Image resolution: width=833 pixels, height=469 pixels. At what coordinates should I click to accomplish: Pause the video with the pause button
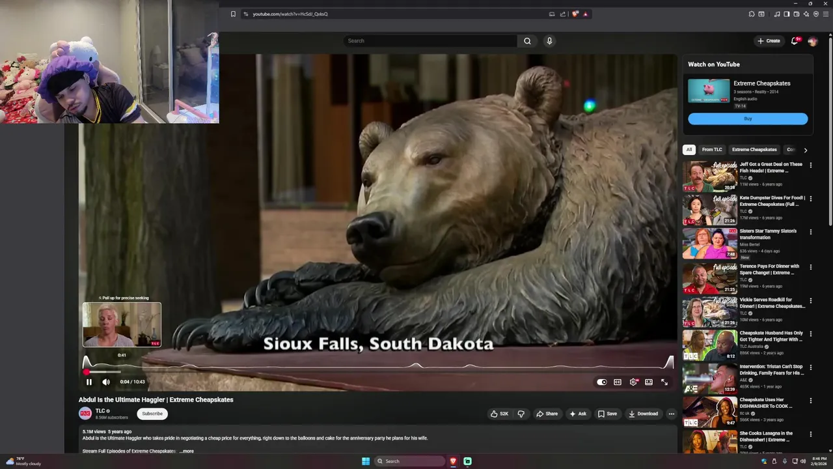(x=89, y=382)
